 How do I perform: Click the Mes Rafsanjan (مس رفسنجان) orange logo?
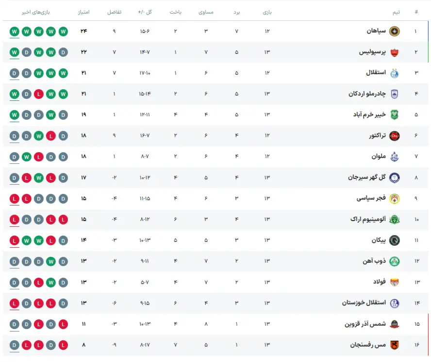(394, 345)
